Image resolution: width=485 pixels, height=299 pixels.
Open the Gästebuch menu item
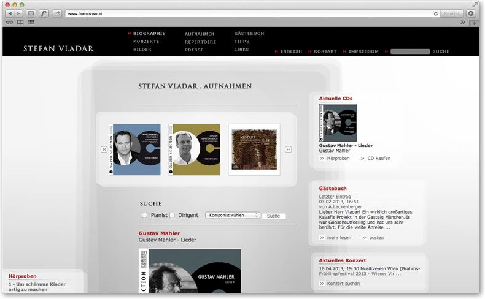[249, 33]
